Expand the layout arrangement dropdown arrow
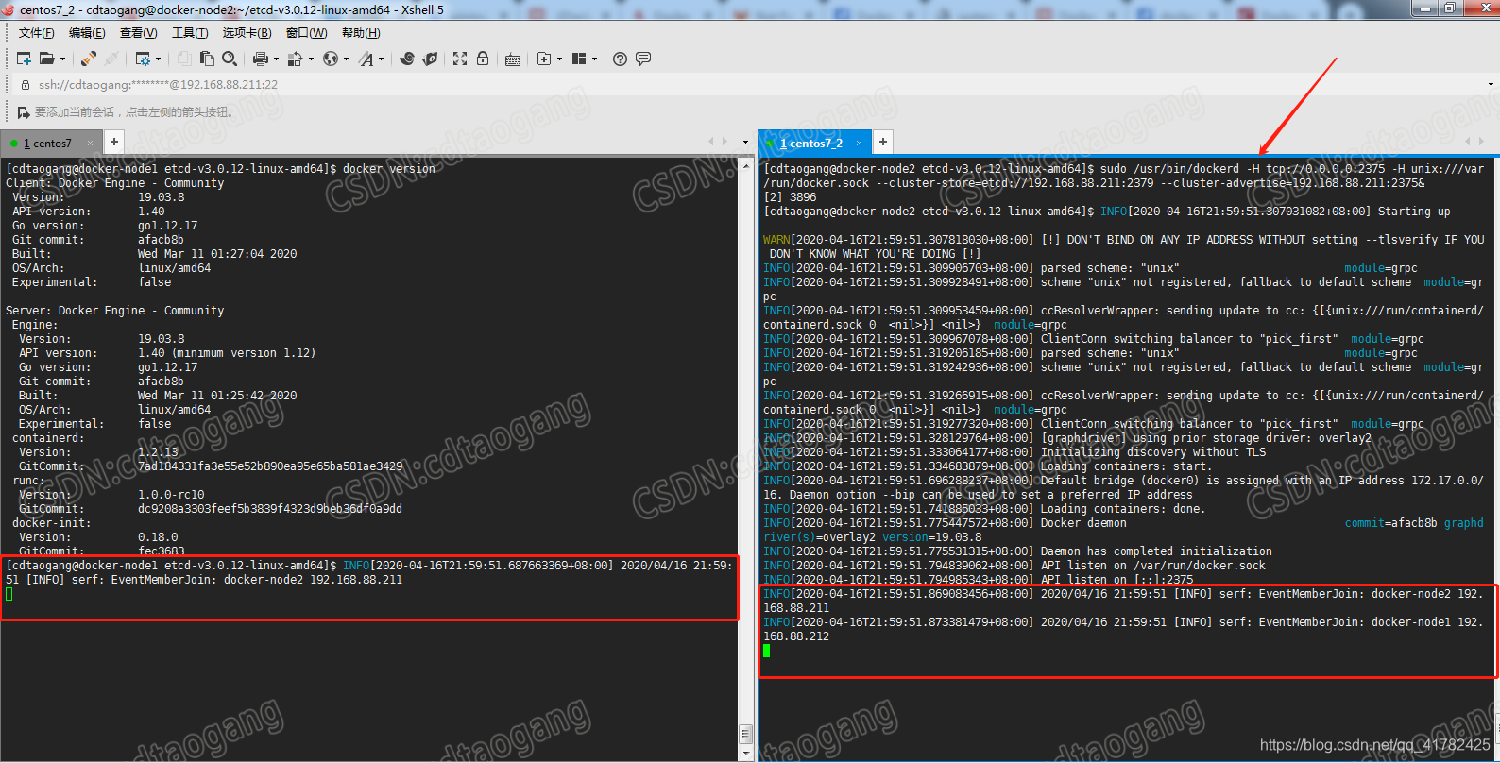 pos(594,59)
